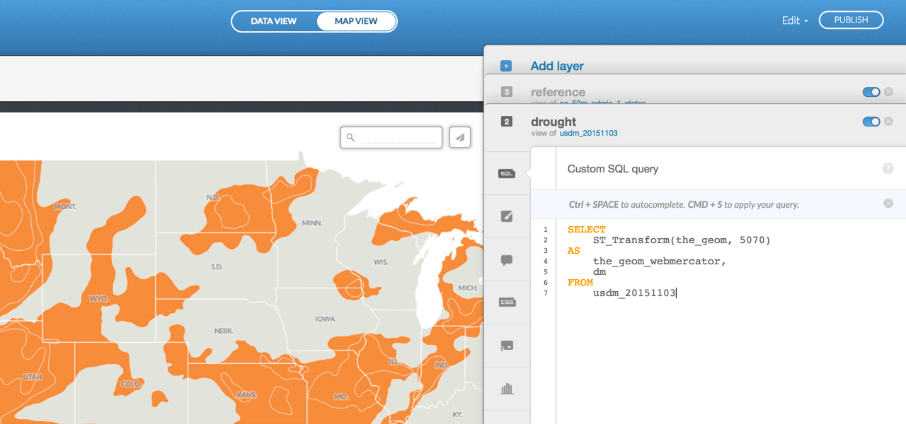Open the filters bar-chart panel

[x=507, y=389]
